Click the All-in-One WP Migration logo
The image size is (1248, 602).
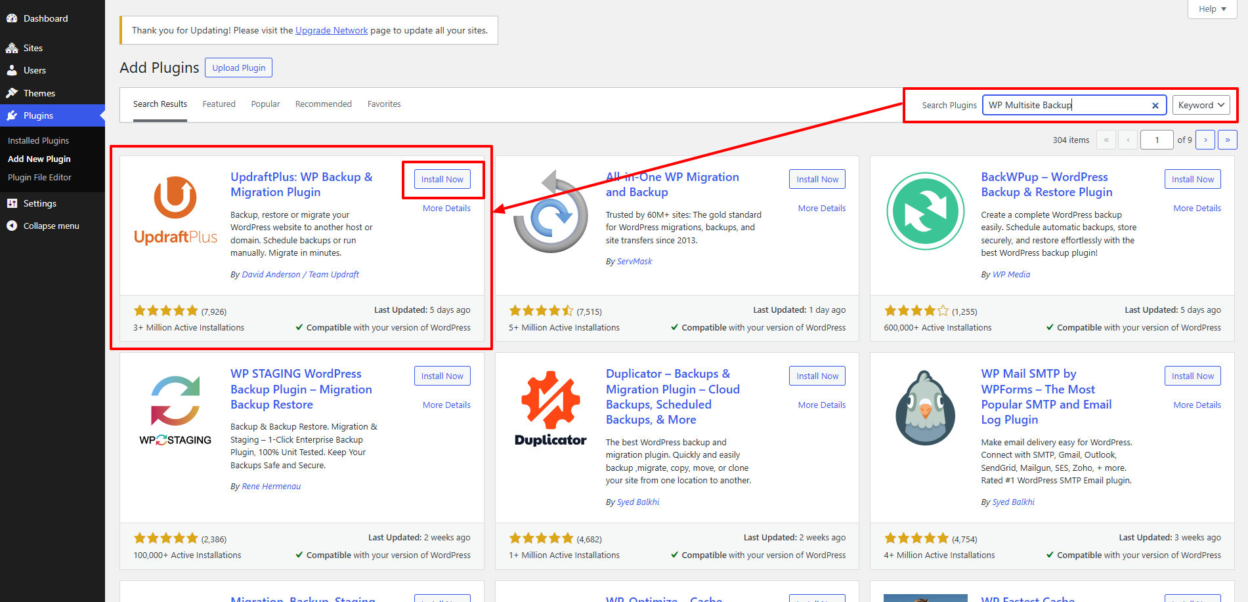coord(551,211)
